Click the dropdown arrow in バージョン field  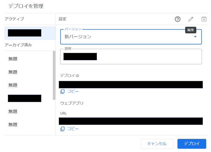195,37
